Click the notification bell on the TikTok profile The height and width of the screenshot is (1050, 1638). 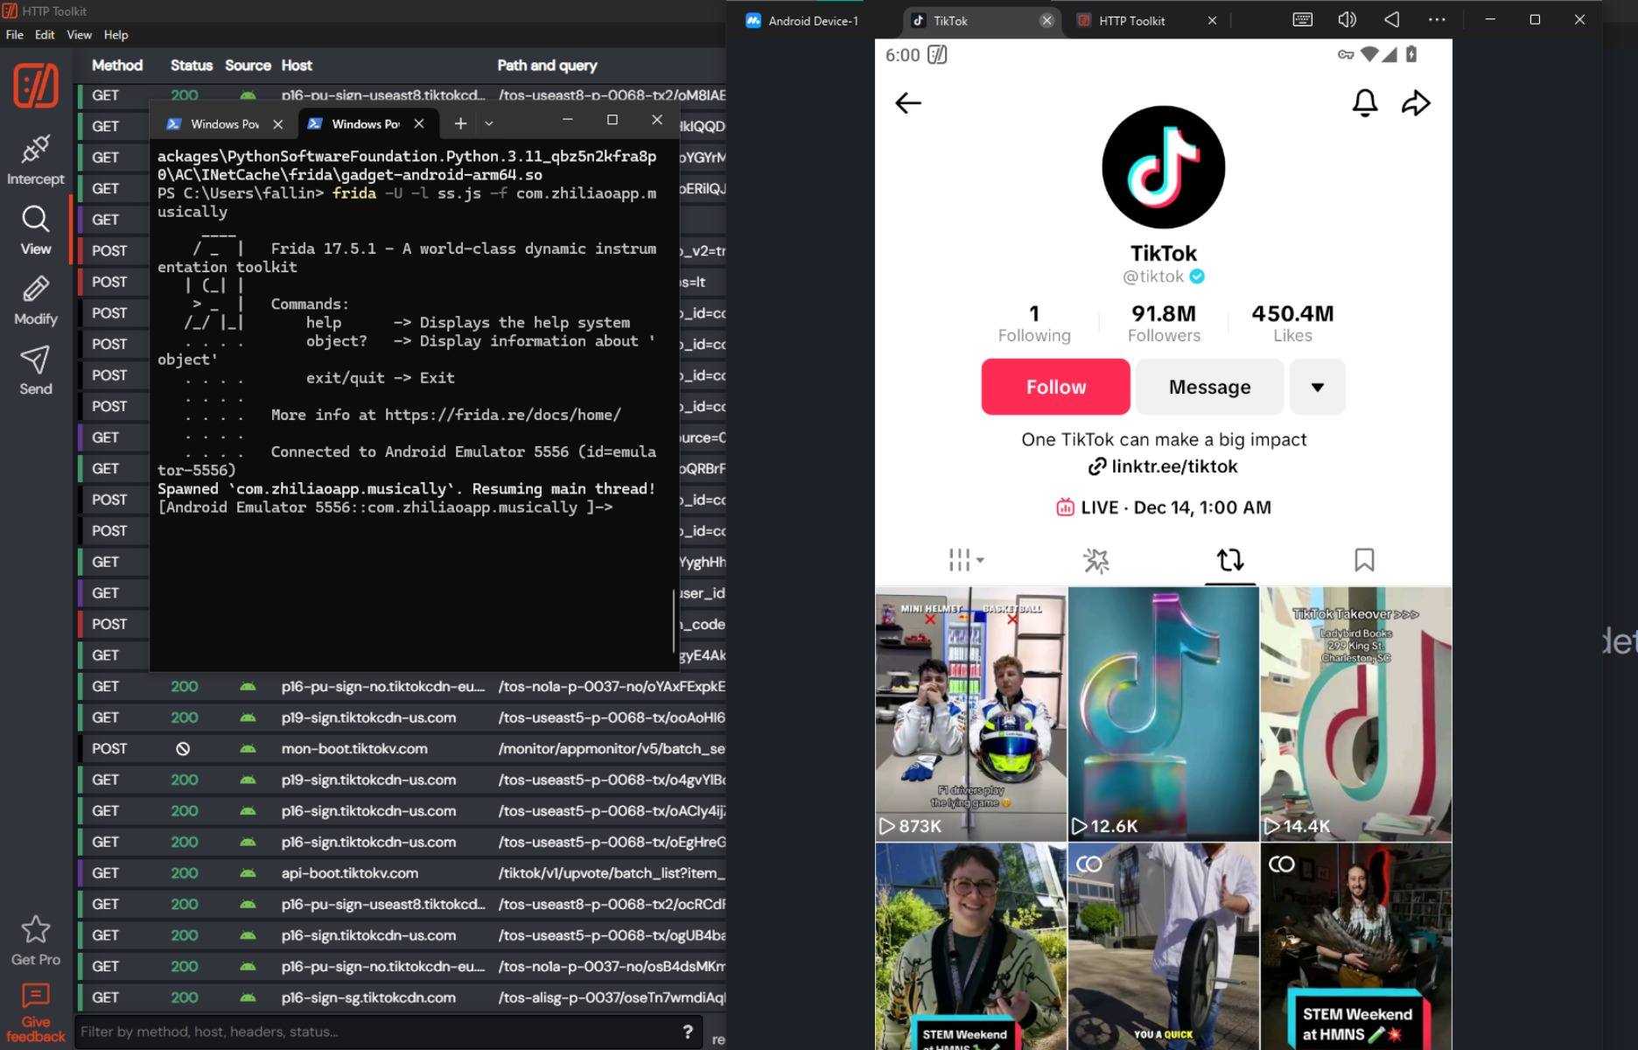(1362, 102)
